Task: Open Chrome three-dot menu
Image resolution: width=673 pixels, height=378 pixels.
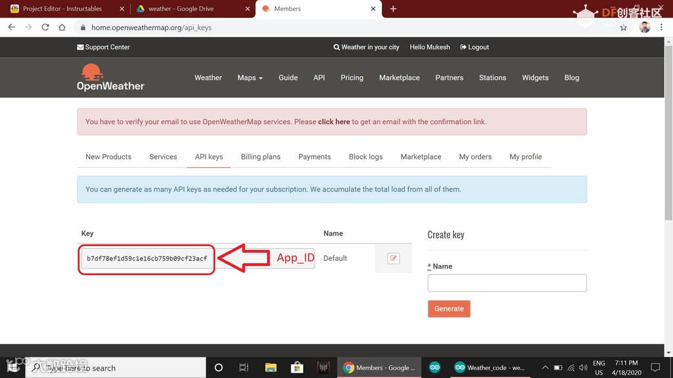Action: (x=661, y=27)
